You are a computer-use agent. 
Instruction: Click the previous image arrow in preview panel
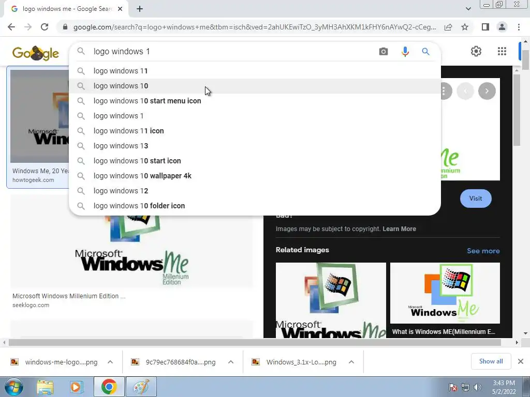[465, 91]
